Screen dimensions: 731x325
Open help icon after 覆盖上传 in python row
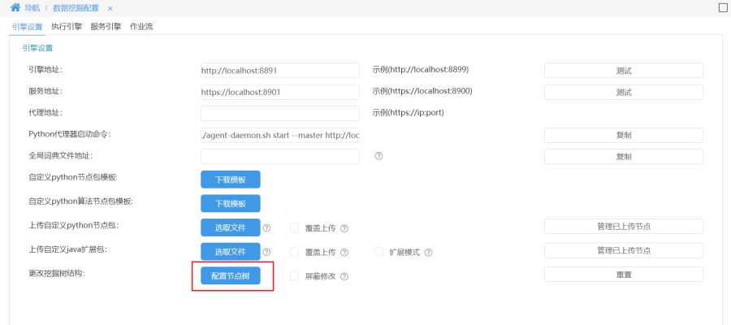coord(344,228)
